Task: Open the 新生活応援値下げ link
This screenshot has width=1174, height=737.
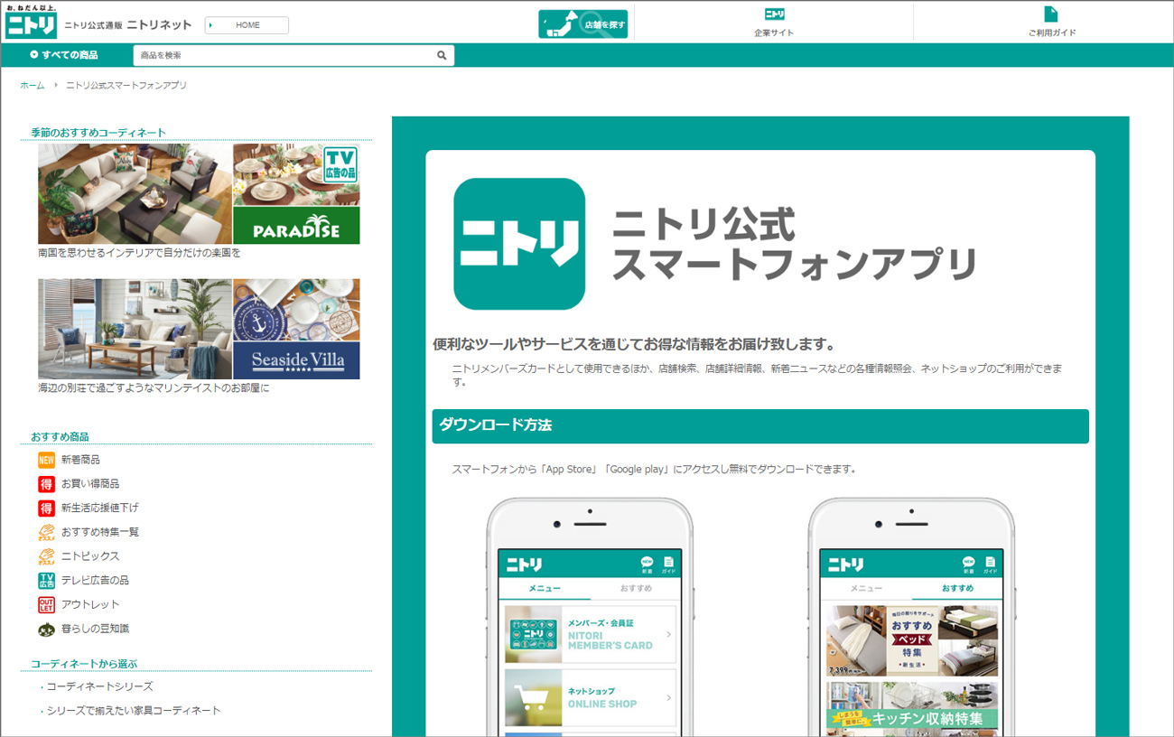Action: point(100,508)
